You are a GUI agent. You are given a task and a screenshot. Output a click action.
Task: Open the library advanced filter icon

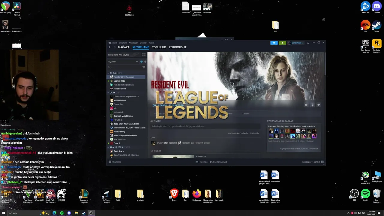click(x=144, y=67)
